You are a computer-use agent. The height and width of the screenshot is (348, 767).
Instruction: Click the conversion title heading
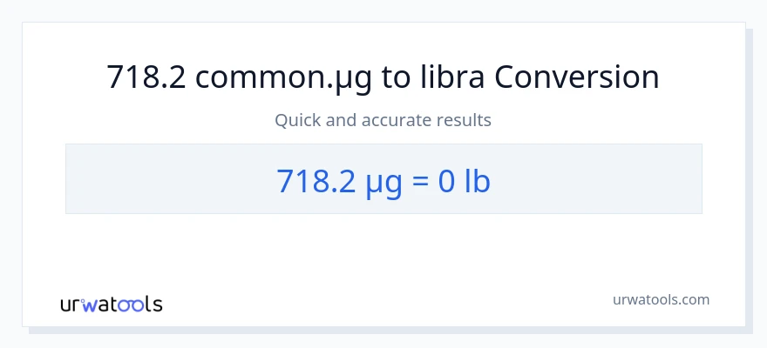(x=383, y=77)
